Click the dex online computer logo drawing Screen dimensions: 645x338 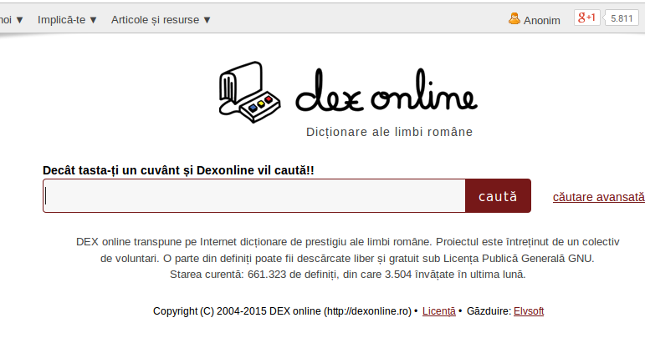coord(249,92)
